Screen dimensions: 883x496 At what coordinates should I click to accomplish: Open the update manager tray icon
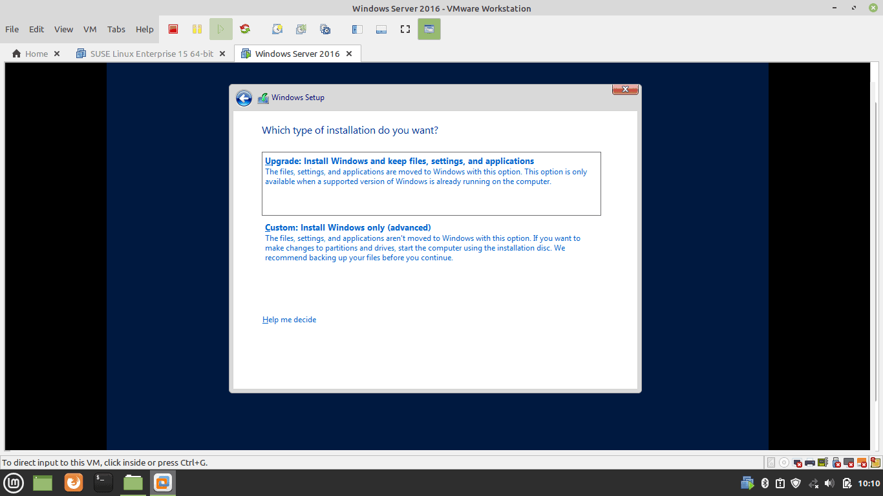(x=780, y=483)
